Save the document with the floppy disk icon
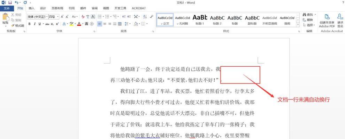 coord(10,2)
